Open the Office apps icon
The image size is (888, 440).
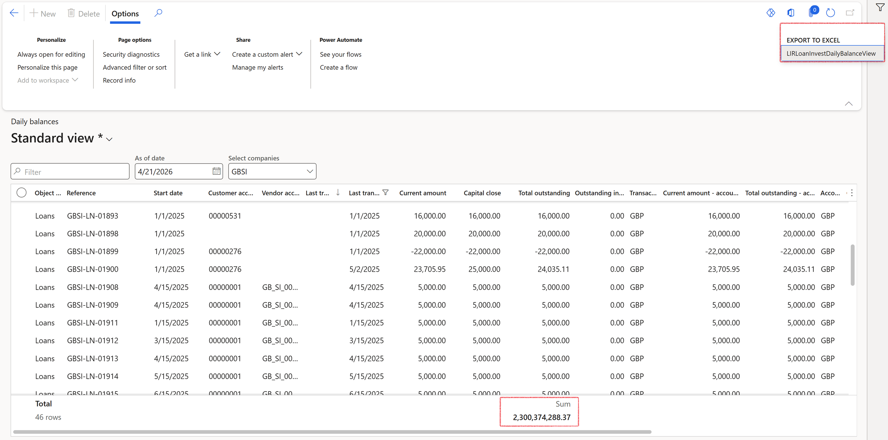(791, 13)
